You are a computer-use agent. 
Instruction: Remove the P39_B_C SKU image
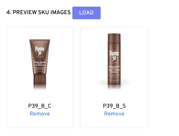(x=40, y=114)
